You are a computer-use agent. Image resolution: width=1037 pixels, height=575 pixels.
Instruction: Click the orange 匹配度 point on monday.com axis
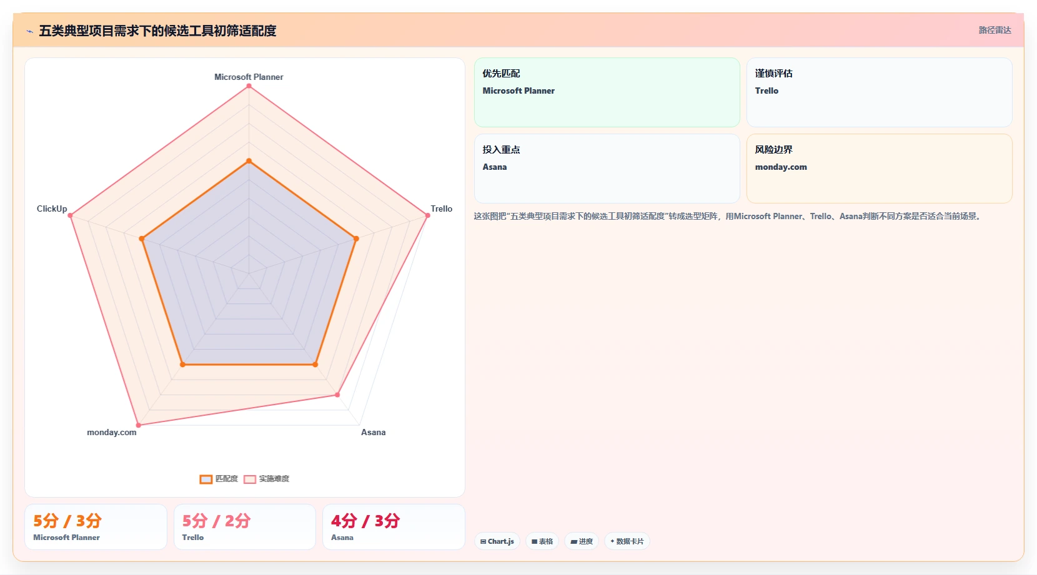(x=182, y=364)
